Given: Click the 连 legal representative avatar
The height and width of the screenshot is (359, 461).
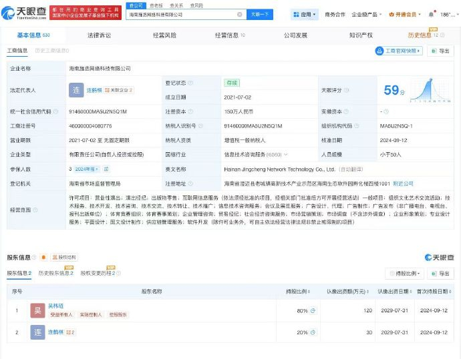Looking at the screenshot, I should pos(75,89).
